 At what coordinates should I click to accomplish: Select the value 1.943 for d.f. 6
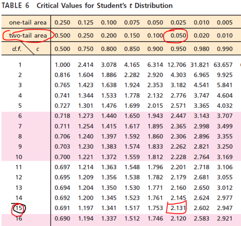(155, 116)
